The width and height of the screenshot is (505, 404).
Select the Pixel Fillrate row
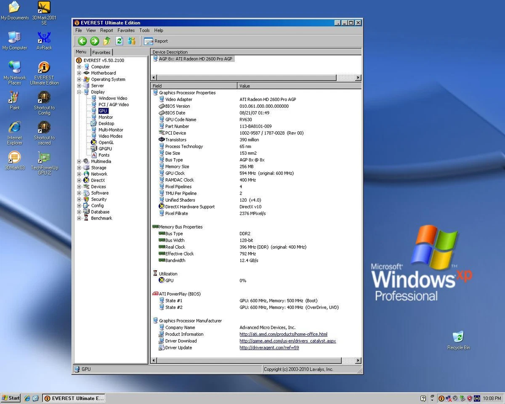click(256, 214)
